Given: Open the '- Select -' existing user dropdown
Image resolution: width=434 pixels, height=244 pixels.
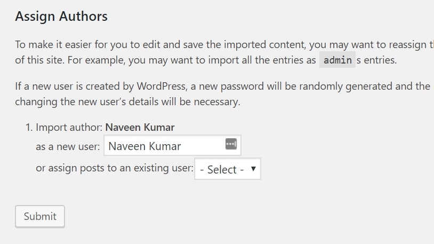Looking at the screenshot, I should pos(228,169).
